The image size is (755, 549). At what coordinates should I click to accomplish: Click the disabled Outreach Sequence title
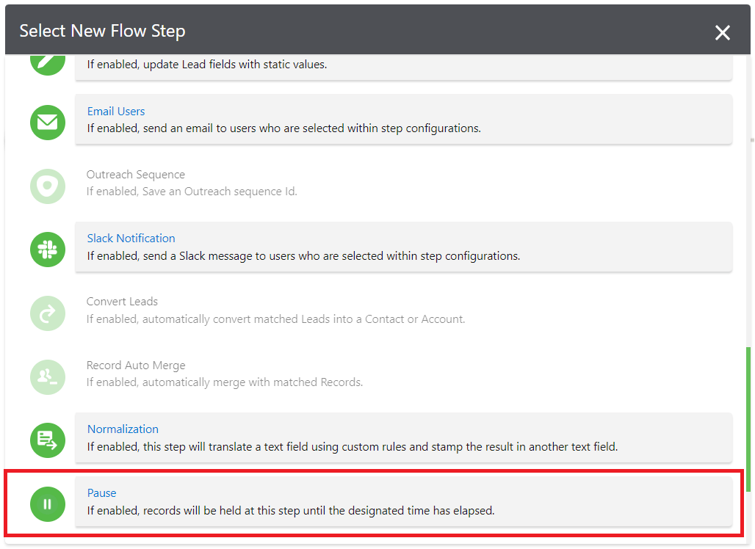[135, 175]
